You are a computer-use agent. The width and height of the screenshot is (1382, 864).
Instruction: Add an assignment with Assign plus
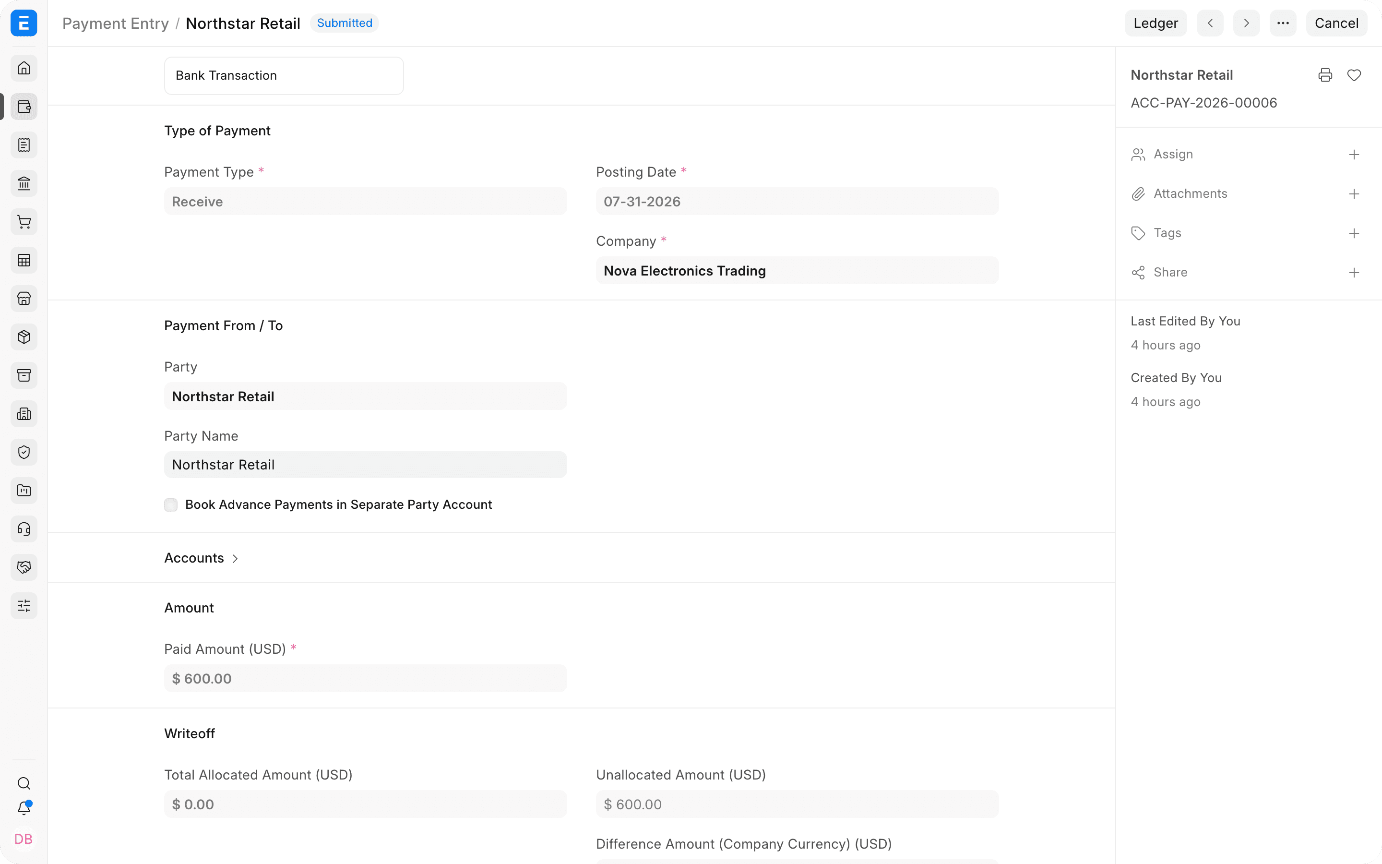pos(1354,154)
